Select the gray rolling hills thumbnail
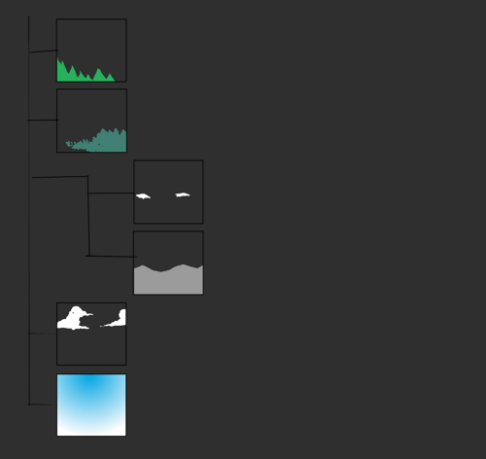The height and width of the screenshot is (459, 486). pyautogui.click(x=168, y=263)
